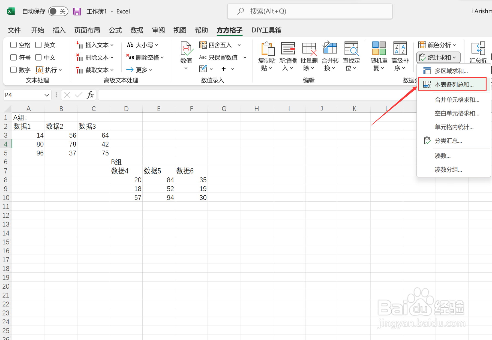Click the purple save disk icon
492x340 pixels.
[77, 11]
